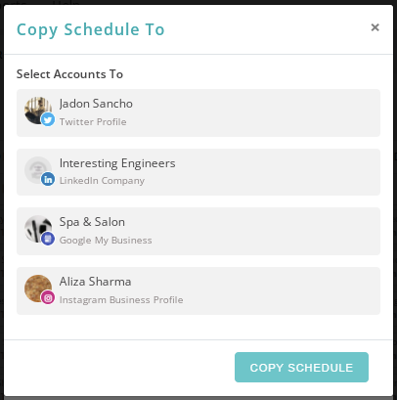
Task: Click Jadon Sancho's profile avatar
Action: [38, 111]
